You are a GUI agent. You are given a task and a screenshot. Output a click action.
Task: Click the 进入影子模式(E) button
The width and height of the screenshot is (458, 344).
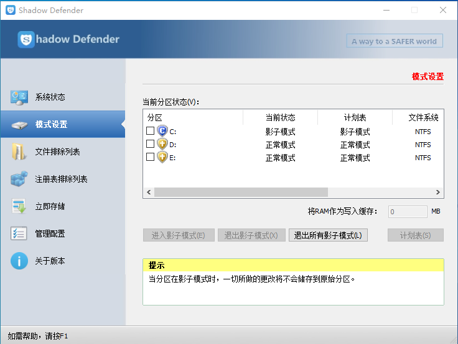pos(179,235)
